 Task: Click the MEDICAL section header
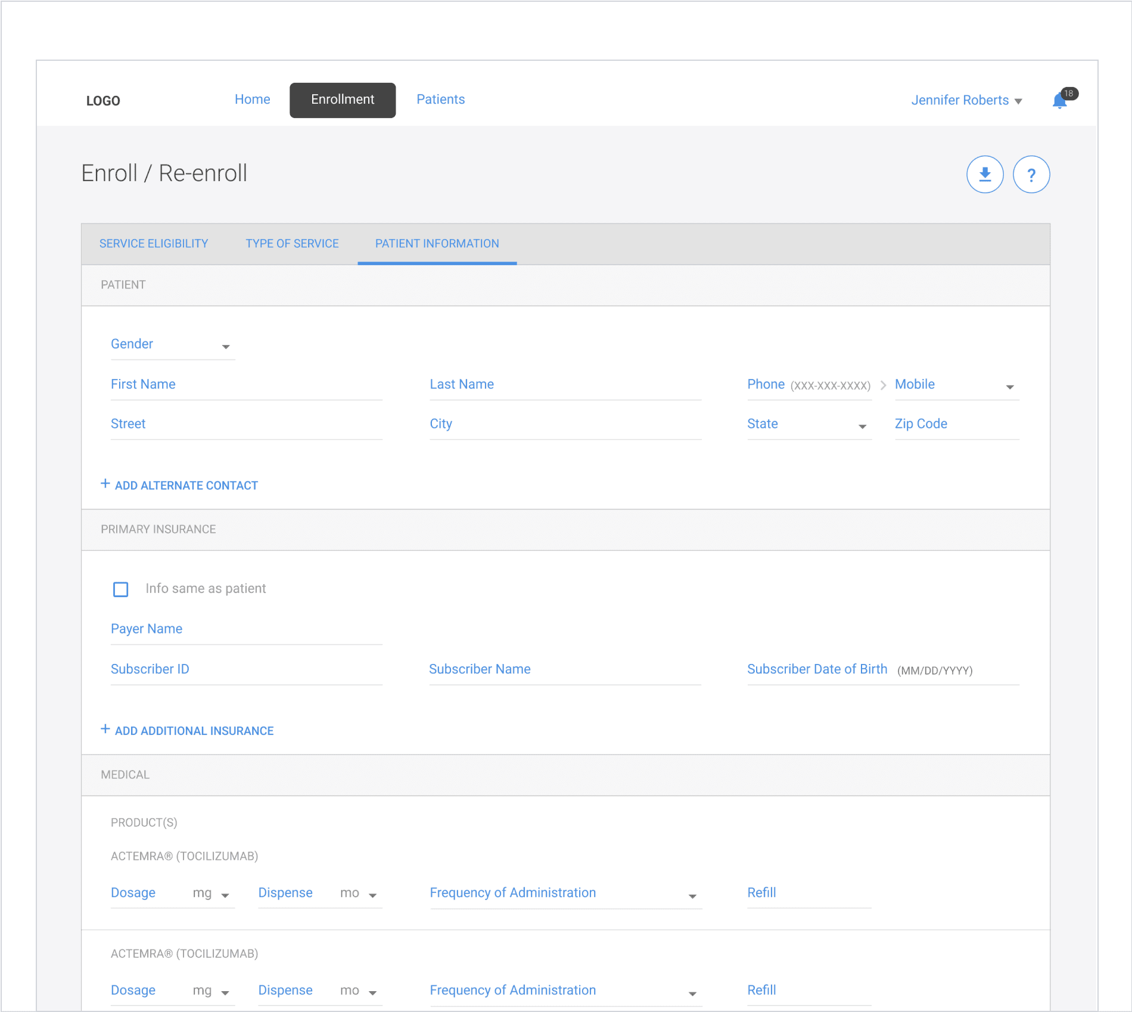pos(565,775)
